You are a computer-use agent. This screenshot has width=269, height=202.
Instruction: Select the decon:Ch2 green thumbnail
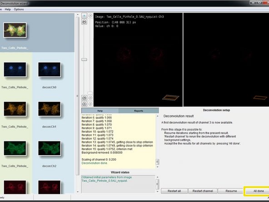pyautogui.click(x=50, y=148)
